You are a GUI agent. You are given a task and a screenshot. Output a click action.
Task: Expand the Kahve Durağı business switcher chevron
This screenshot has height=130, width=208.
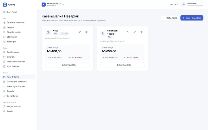(63, 5)
